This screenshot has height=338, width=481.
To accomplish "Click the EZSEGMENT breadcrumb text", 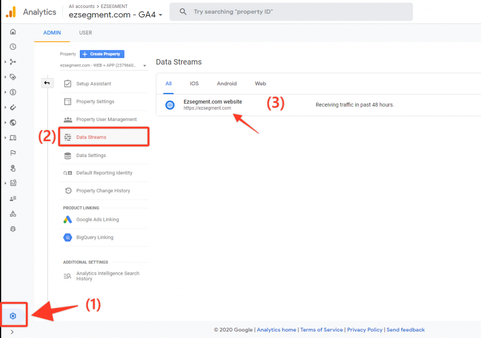I will (x=114, y=6).
